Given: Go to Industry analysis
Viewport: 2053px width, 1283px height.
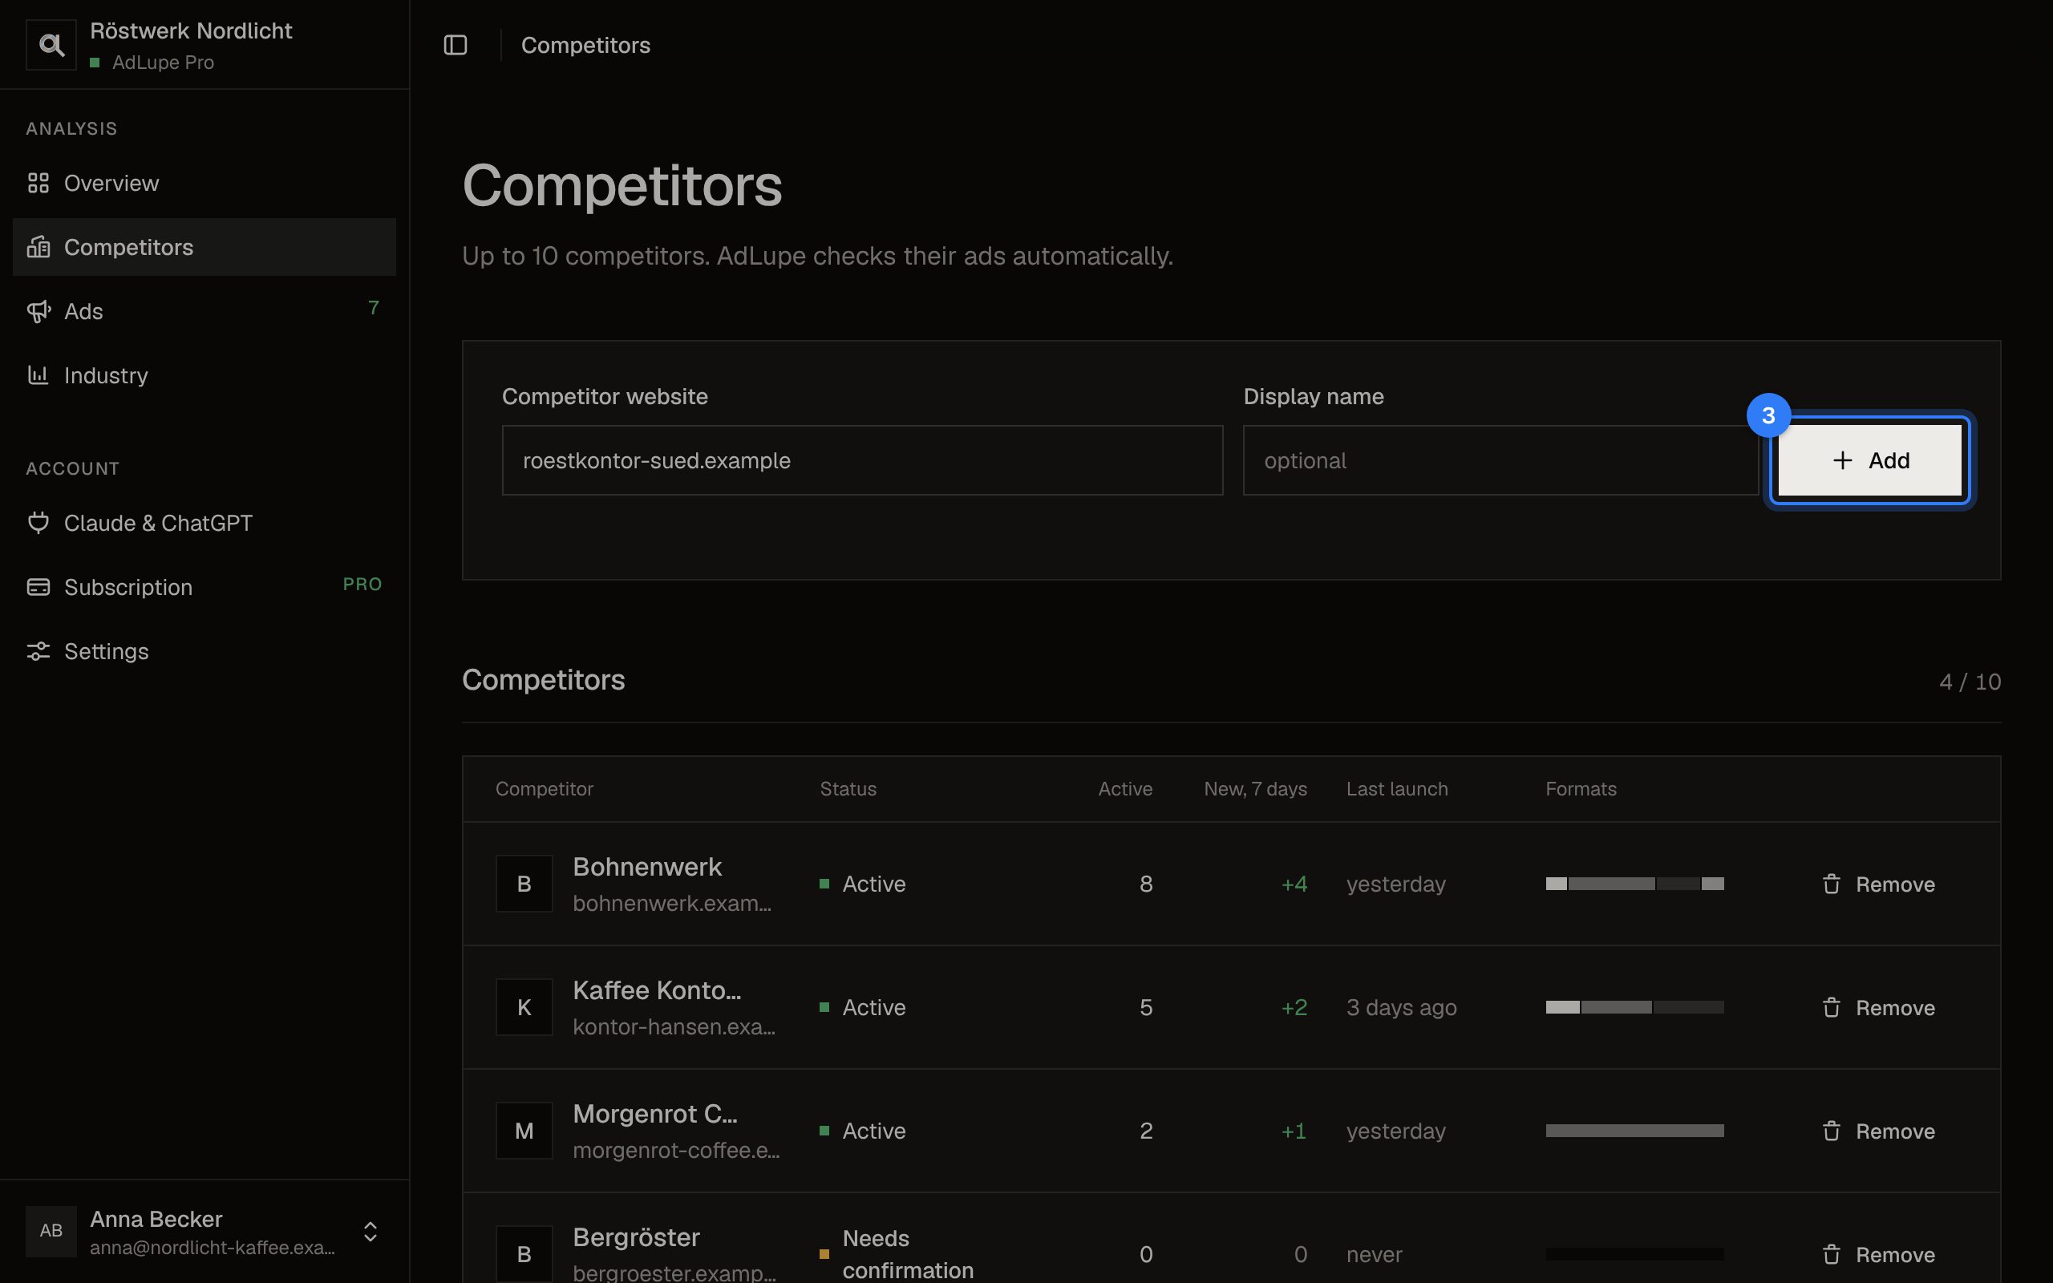Looking at the screenshot, I should pos(204,375).
